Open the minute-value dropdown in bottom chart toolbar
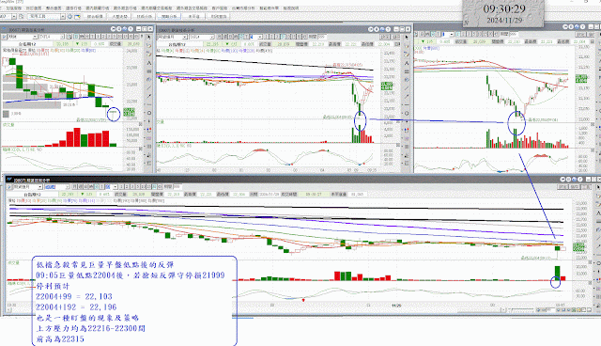Screen dimensions: 601x346 115,187
